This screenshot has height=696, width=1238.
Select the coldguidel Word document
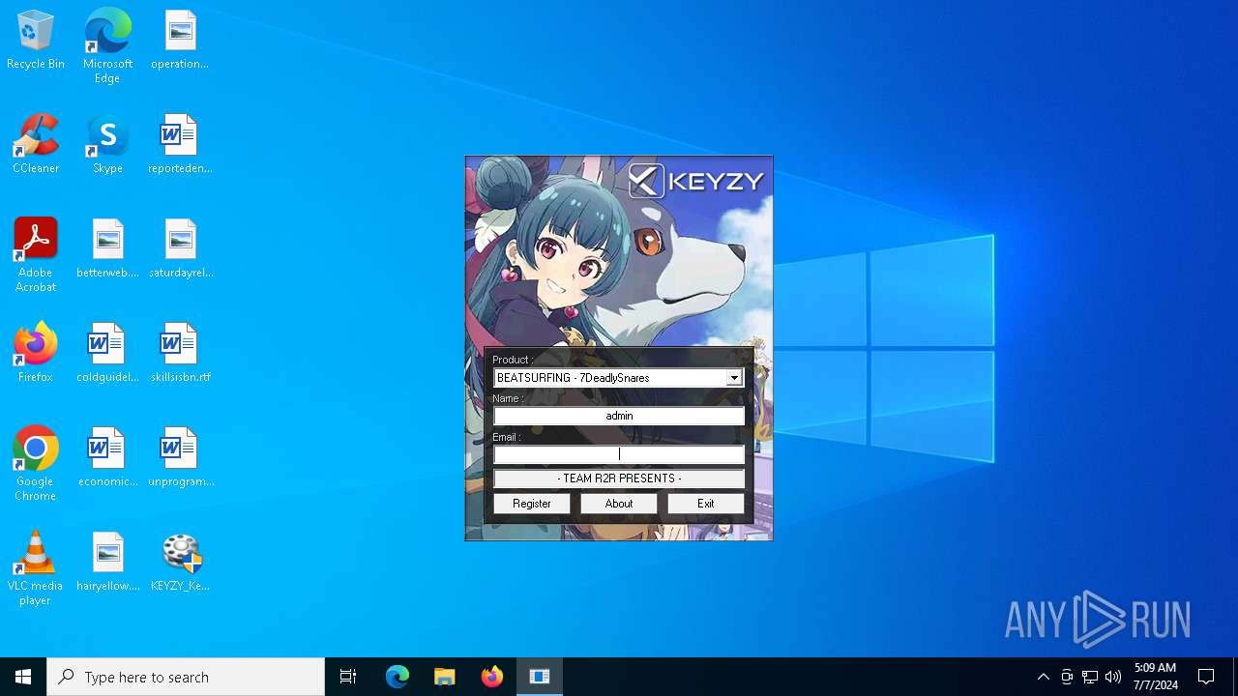[x=107, y=354]
